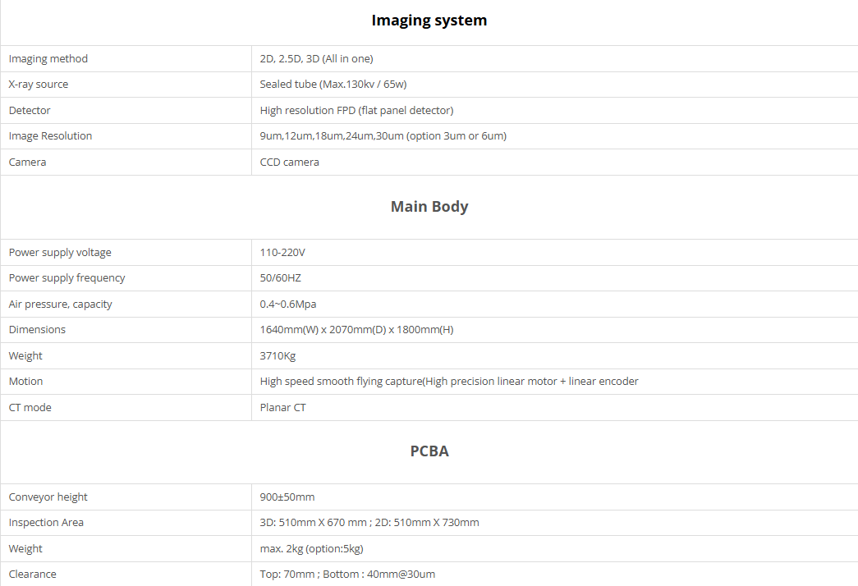This screenshot has height=586, width=858.
Task: Click the Inspection Area 3D/2D value
Action: point(369,523)
